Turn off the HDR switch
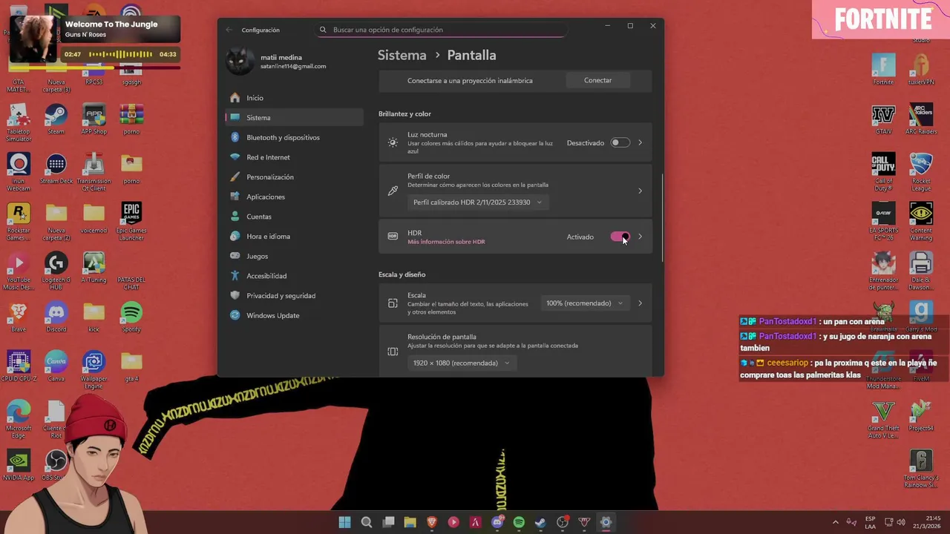This screenshot has width=950, height=534. click(x=620, y=237)
